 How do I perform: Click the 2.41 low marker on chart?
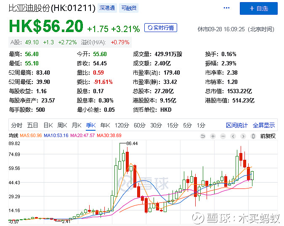66,221
